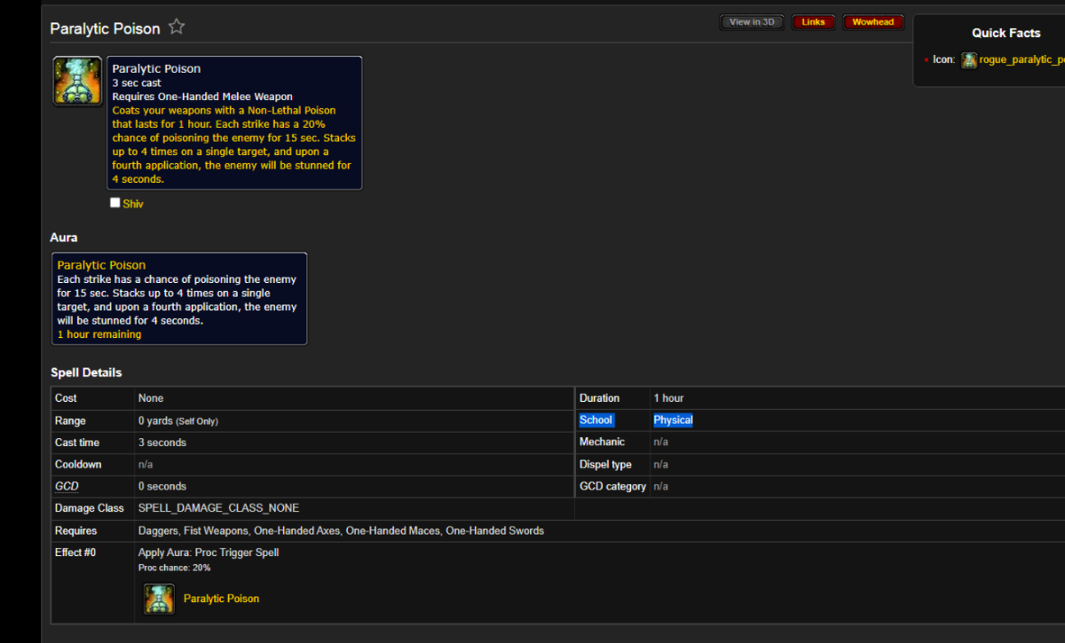Click the Quick Facts heading

tap(1006, 33)
